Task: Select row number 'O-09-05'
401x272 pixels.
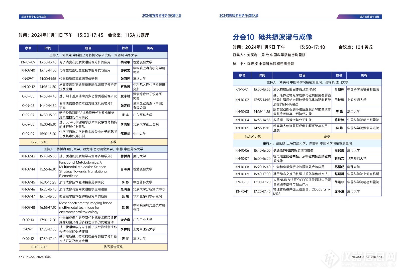Action: pos(28,96)
